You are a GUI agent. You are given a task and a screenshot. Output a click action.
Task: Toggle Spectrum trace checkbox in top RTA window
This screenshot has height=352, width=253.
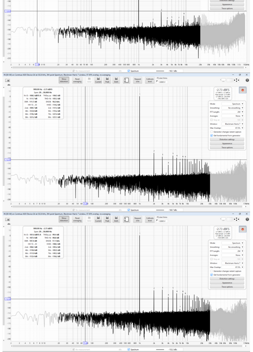pos(129,71)
